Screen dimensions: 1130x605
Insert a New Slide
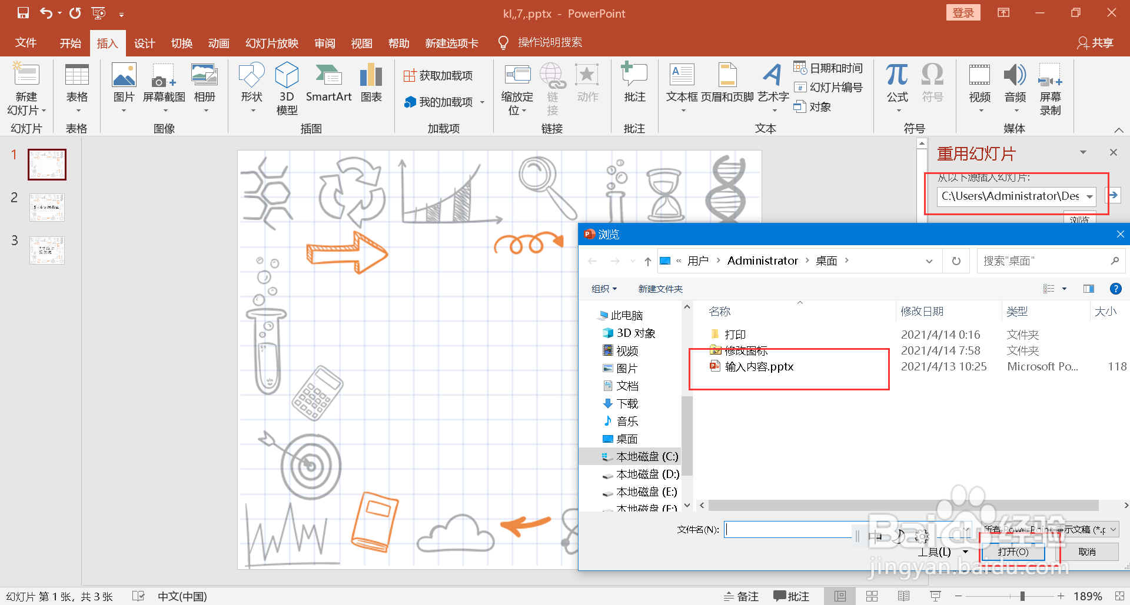click(x=26, y=89)
